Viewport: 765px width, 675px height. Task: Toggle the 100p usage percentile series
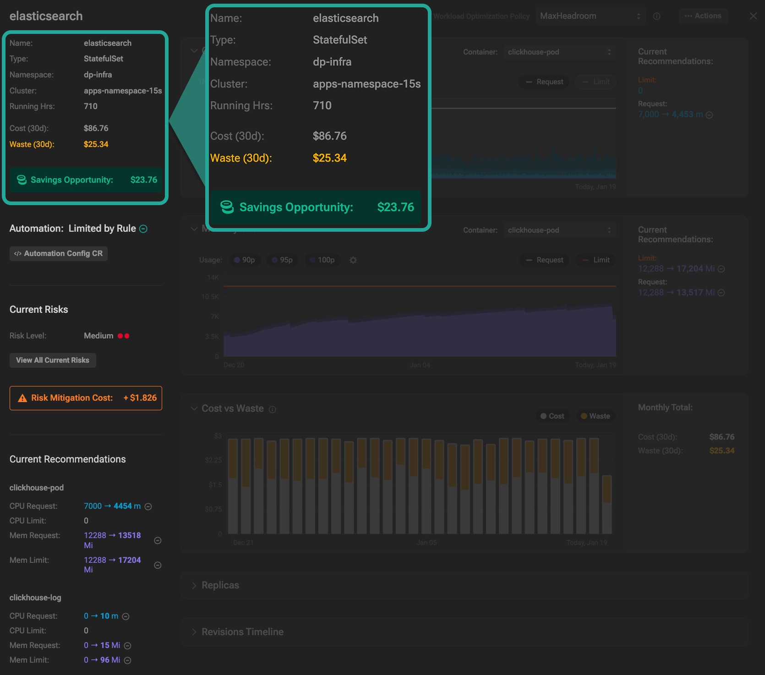[x=322, y=260]
